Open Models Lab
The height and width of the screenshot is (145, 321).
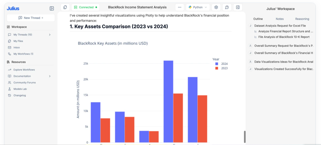(20, 89)
